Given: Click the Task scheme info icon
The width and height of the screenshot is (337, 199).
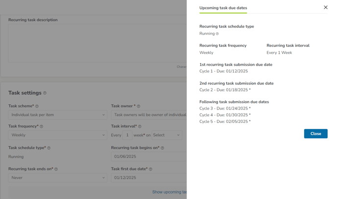Looking at the screenshot, I should tap(37, 106).
